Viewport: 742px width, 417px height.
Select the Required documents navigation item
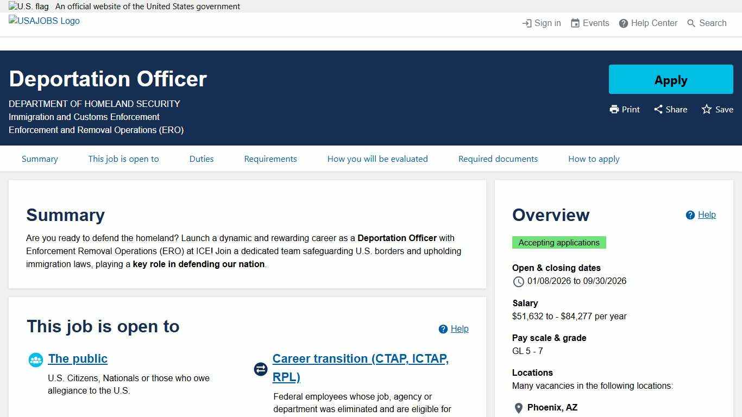tap(498, 159)
